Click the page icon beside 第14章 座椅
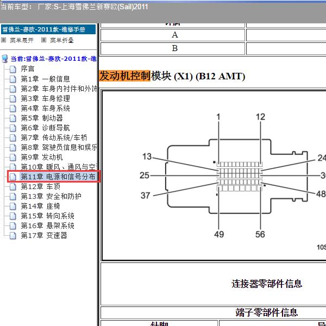The height and width of the screenshot is (326, 326). pos(13,206)
